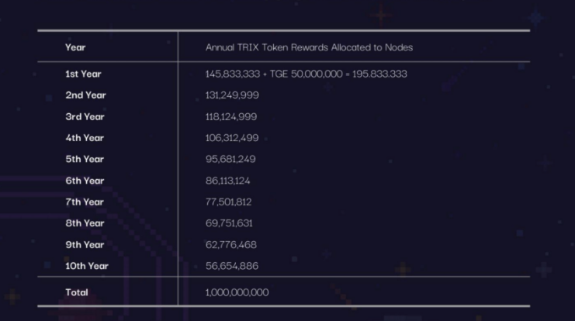This screenshot has width=575, height=321.
Task: Click the 1,000,000,000 total value
Action: click(x=237, y=292)
